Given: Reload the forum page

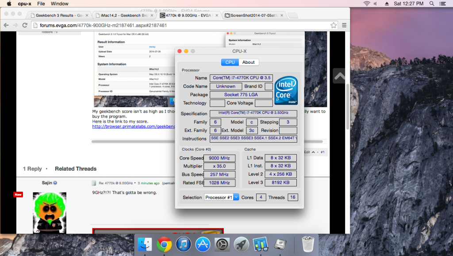Looking at the screenshot, I should (25, 25).
